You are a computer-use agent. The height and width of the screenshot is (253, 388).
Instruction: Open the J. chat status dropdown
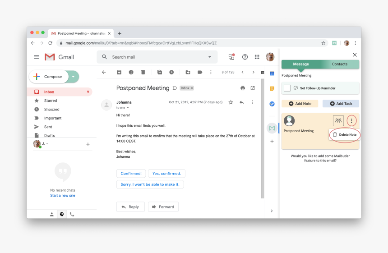[x=47, y=144]
